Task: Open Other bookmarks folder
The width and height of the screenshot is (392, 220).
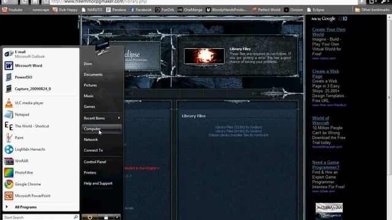Action: click(x=372, y=10)
